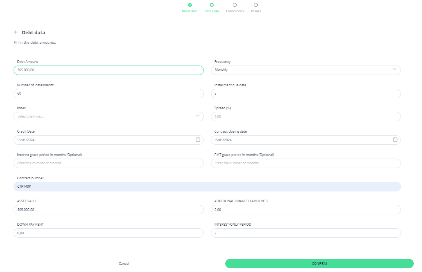Click the PMT grace period in months label
Image resolution: width=422 pixels, height=272 pixels.
244,155
